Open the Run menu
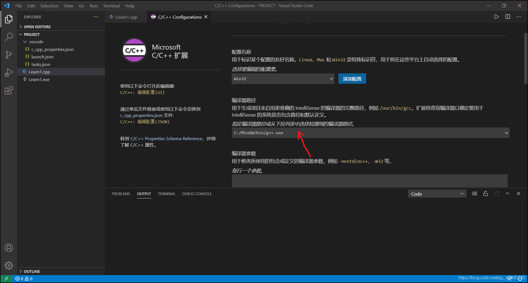The image size is (528, 283). 94,6
